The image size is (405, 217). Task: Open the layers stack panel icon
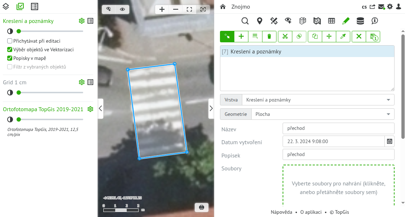pyautogui.click(x=6, y=6)
